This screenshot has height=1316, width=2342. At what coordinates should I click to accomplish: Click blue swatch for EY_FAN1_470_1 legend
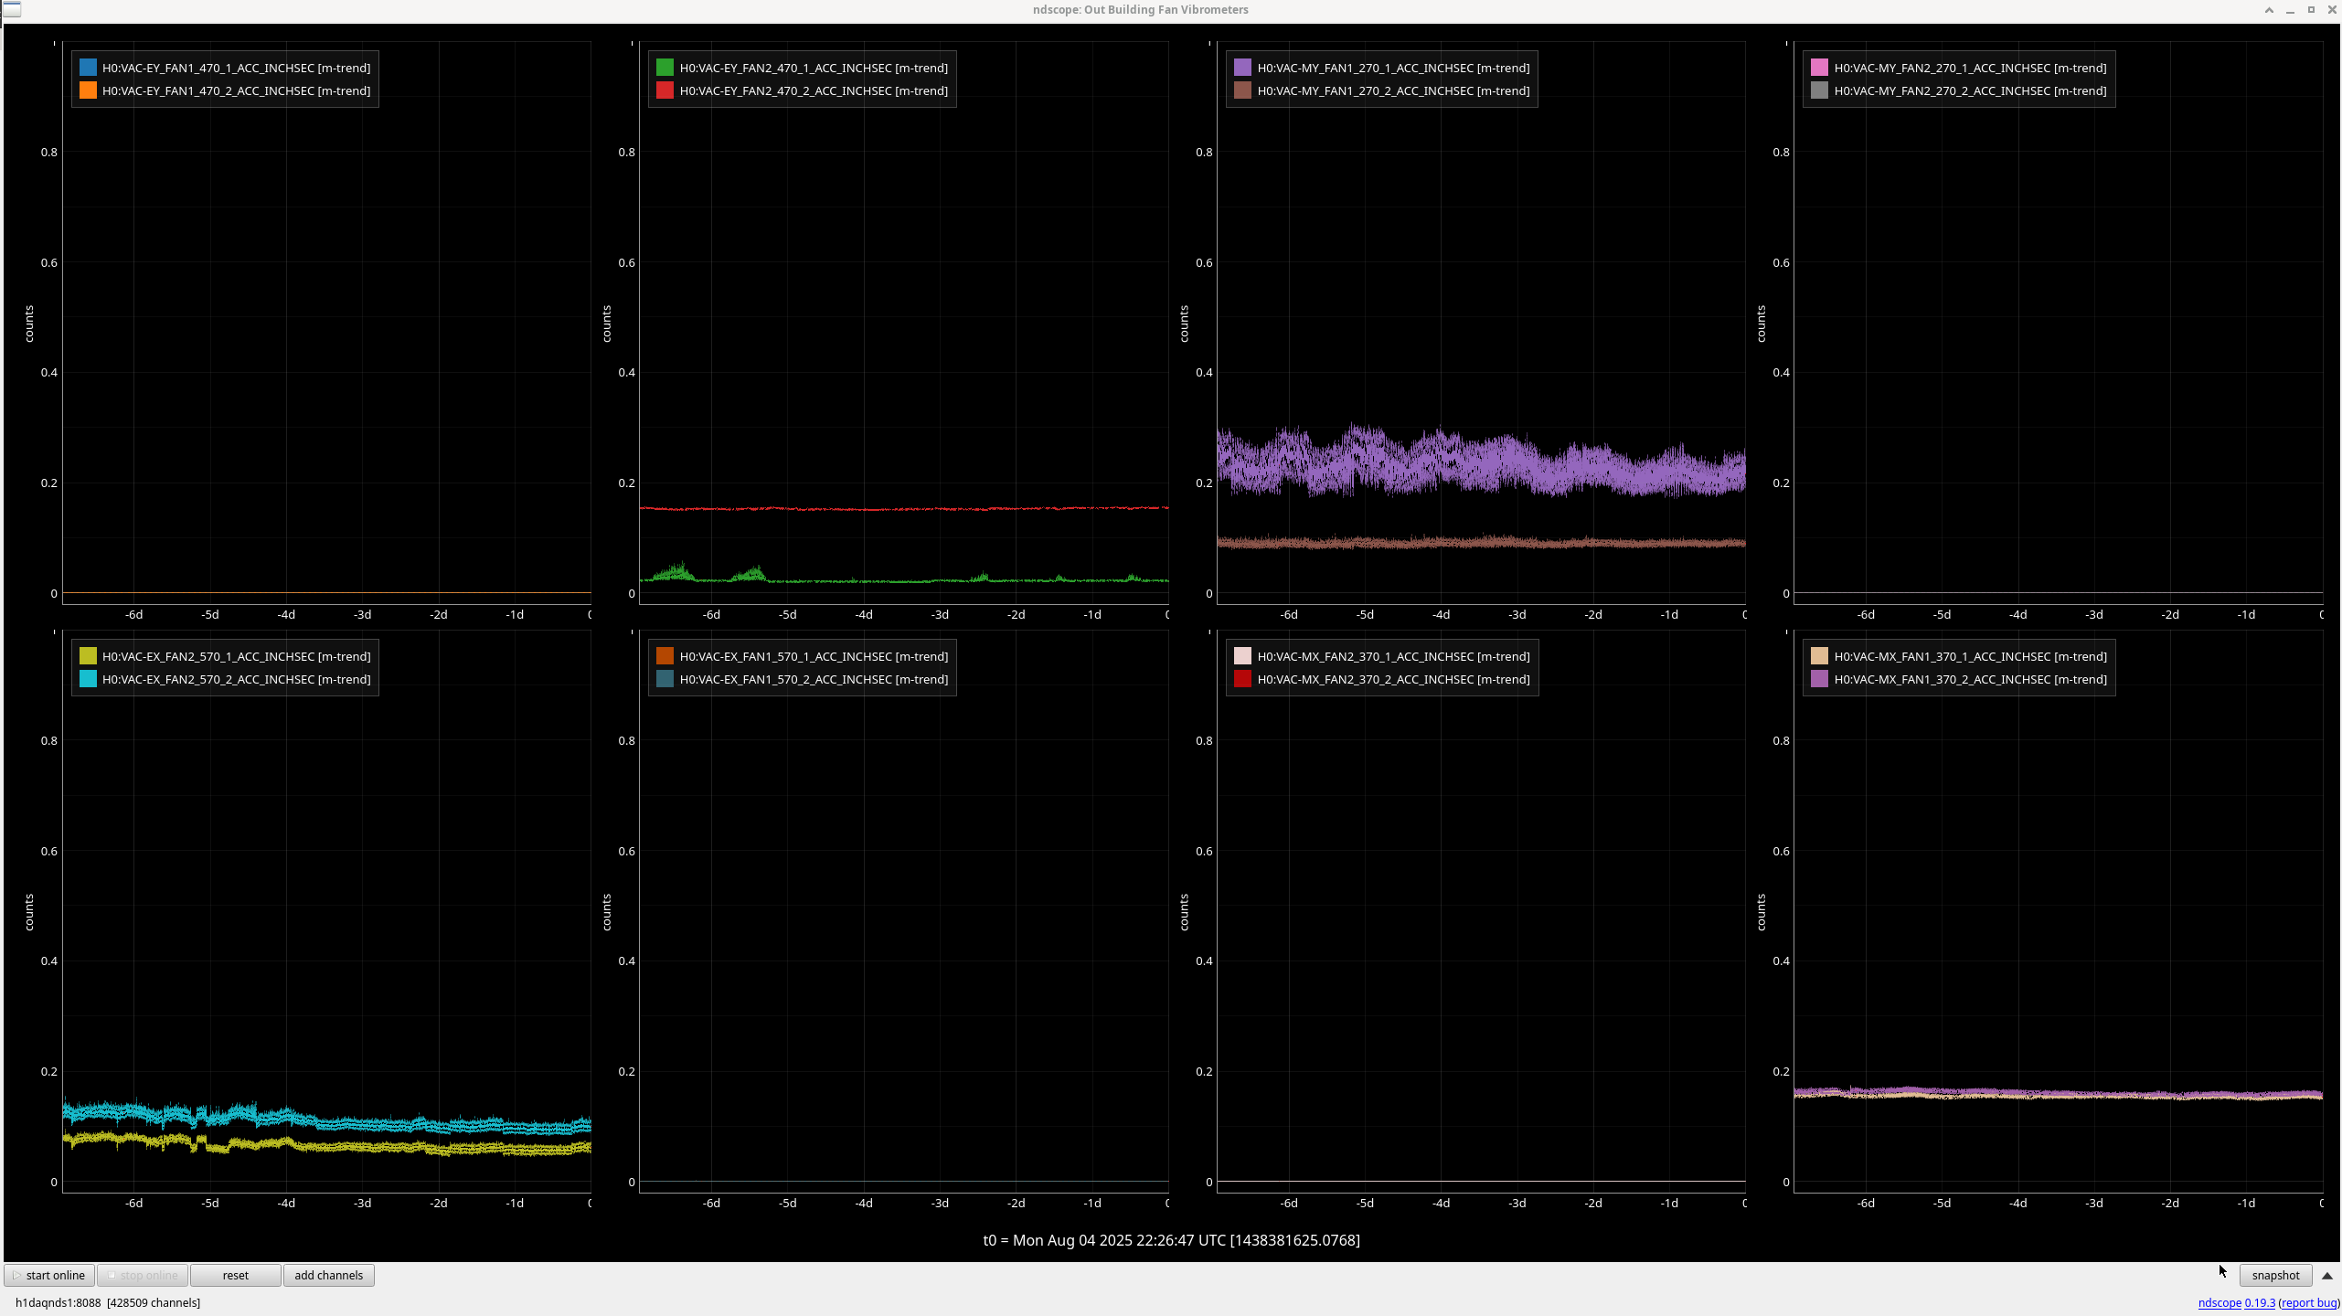point(88,68)
